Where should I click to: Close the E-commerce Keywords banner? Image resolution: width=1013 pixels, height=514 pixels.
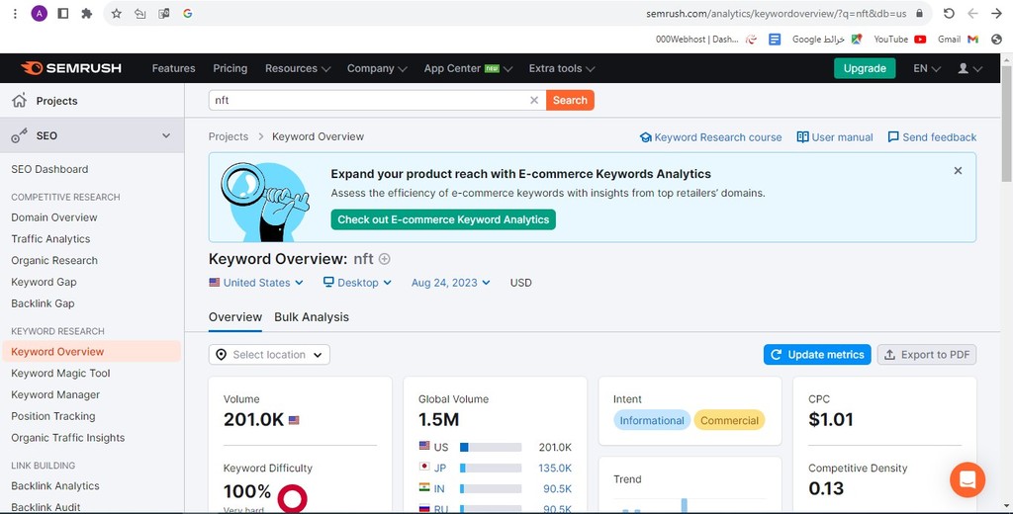958,170
